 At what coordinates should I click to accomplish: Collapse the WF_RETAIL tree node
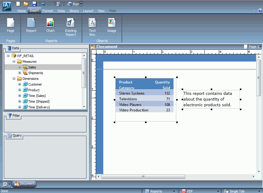[x=8, y=56]
